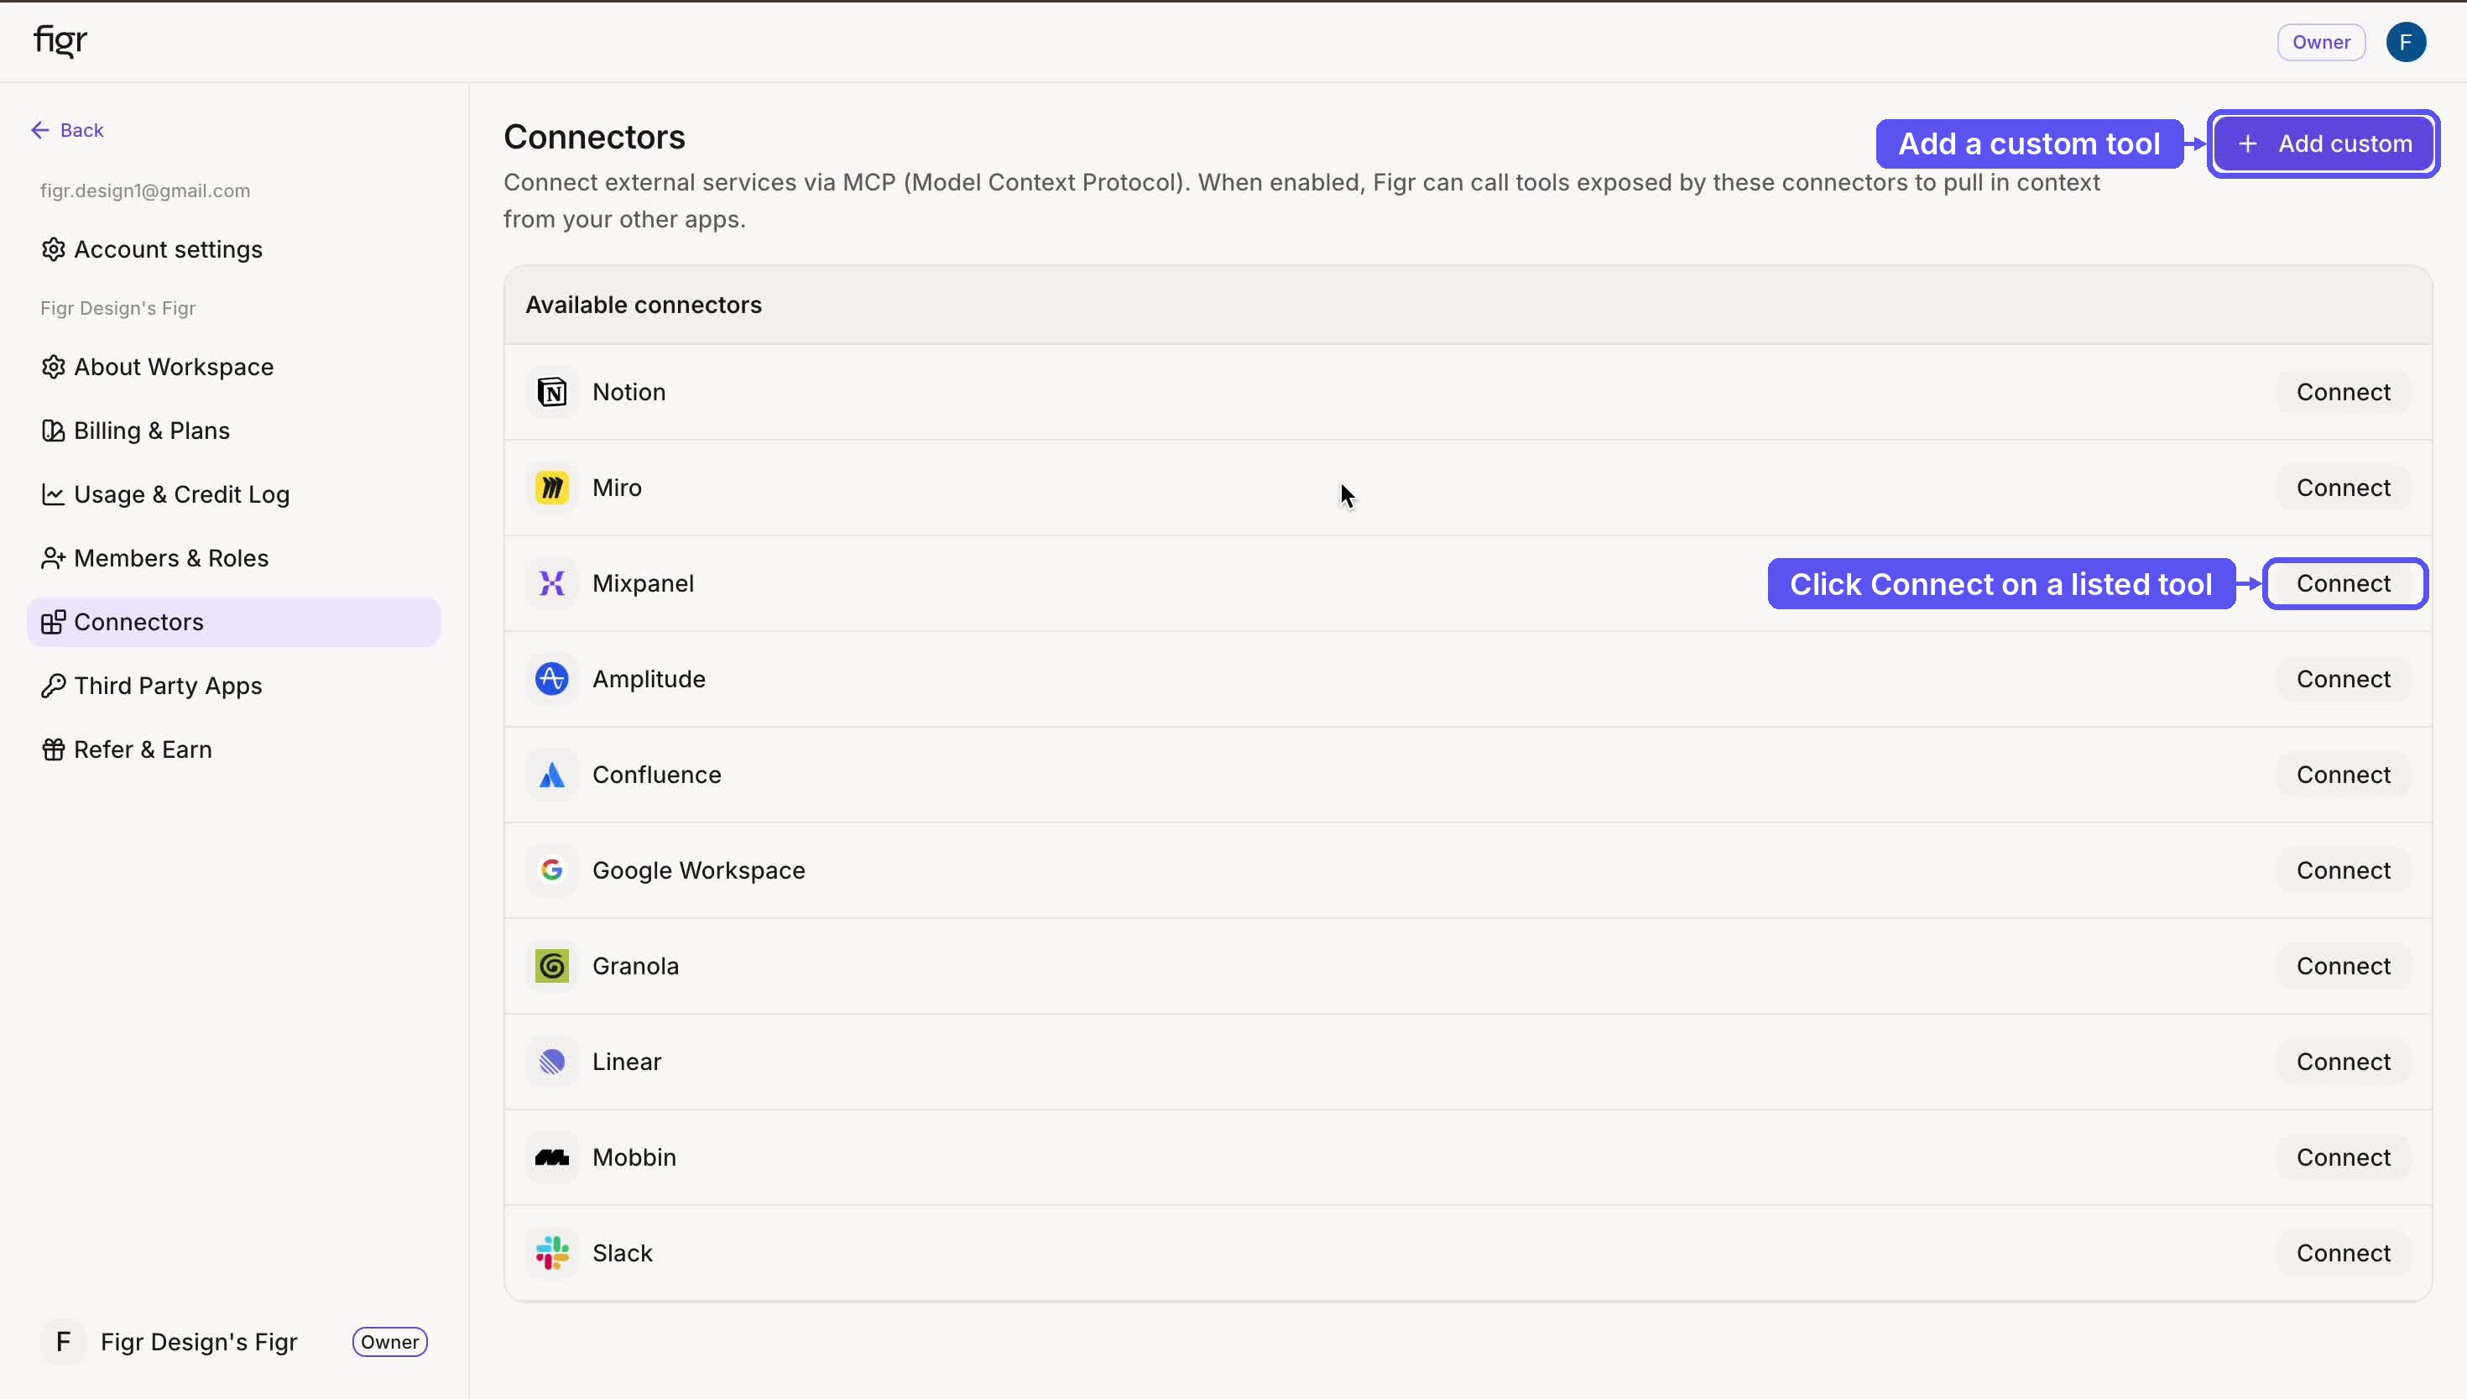Select the Connectors sidebar item
Viewport: 2467px width, 1399px height.
tap(234, 622)
